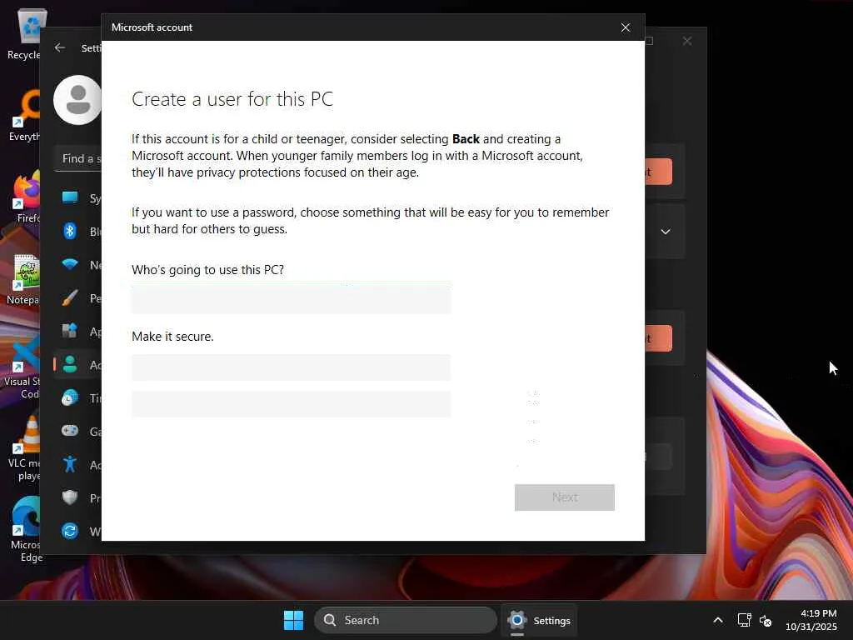
Task: Close the Settings window behind the dialog
Action: click(x=687, y=41)
